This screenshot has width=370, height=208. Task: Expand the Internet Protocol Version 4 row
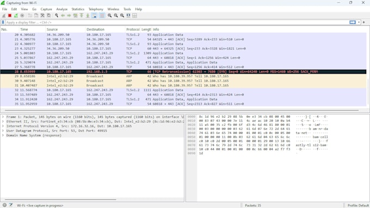(x=3, y=126)
